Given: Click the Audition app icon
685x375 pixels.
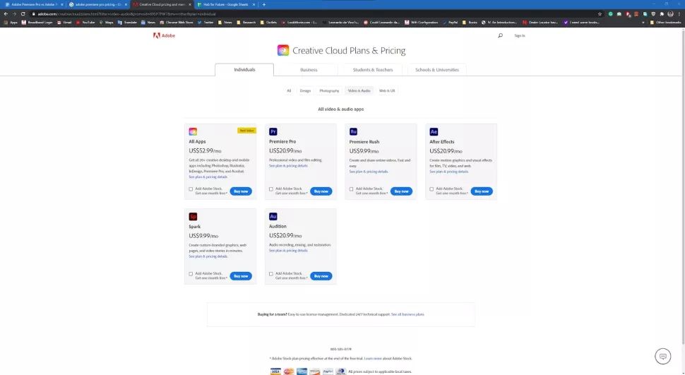Looking at the screenshot, I should (273, 216).
